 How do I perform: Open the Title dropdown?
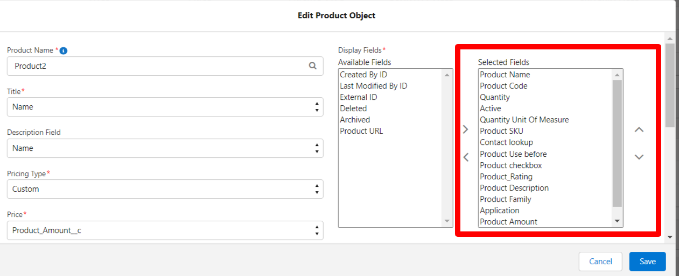click(x=165, y=107)
